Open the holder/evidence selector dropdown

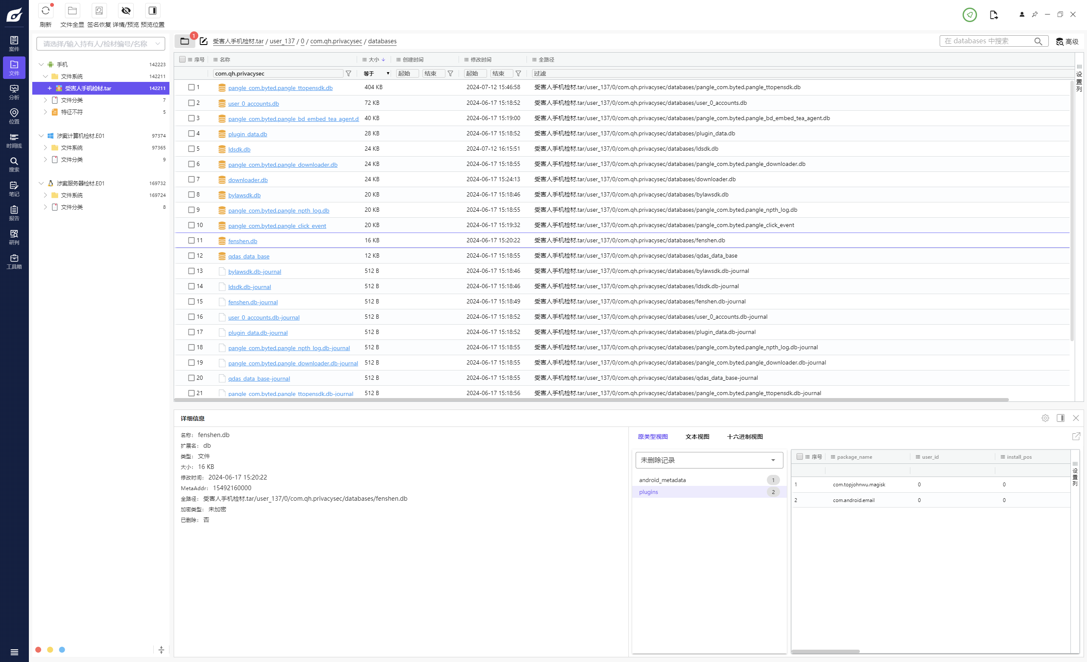click(x=101, y=44)
